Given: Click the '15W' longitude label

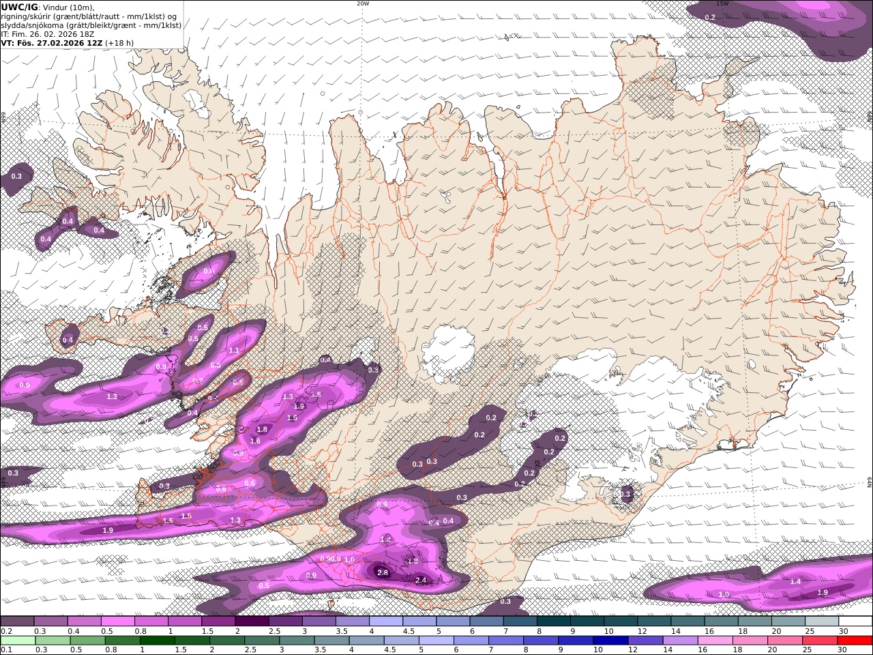Looking at the screenshot, I should [723, 3].
